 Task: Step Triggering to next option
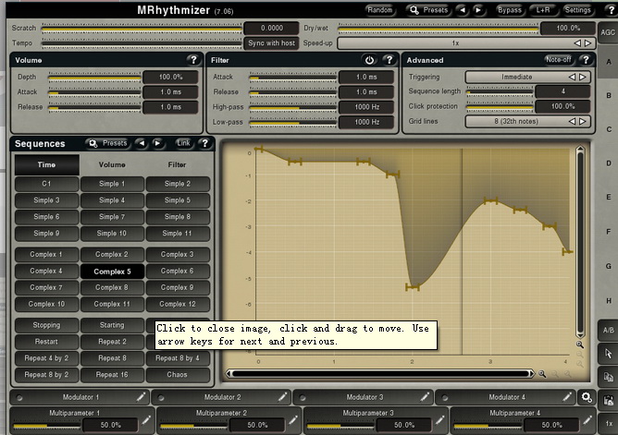(x=583, y=77)
